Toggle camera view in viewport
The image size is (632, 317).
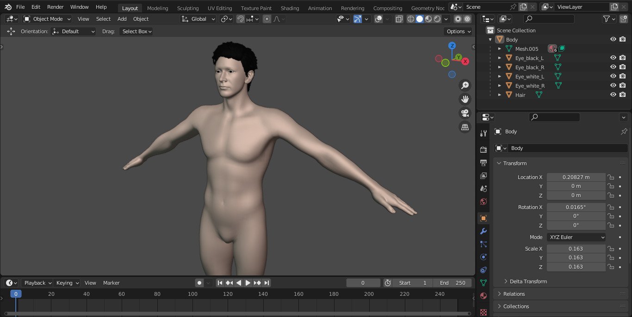465,113
